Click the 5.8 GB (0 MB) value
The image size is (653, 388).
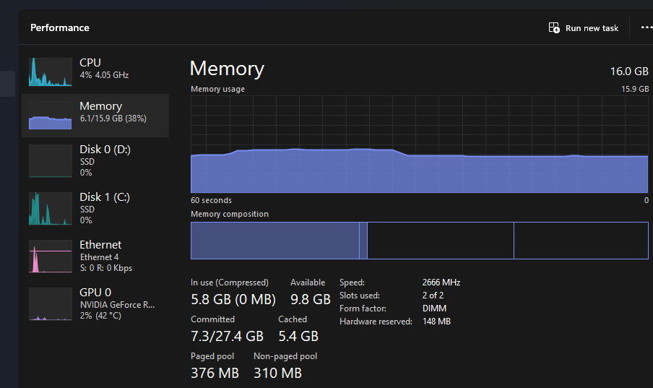(233, 299)
